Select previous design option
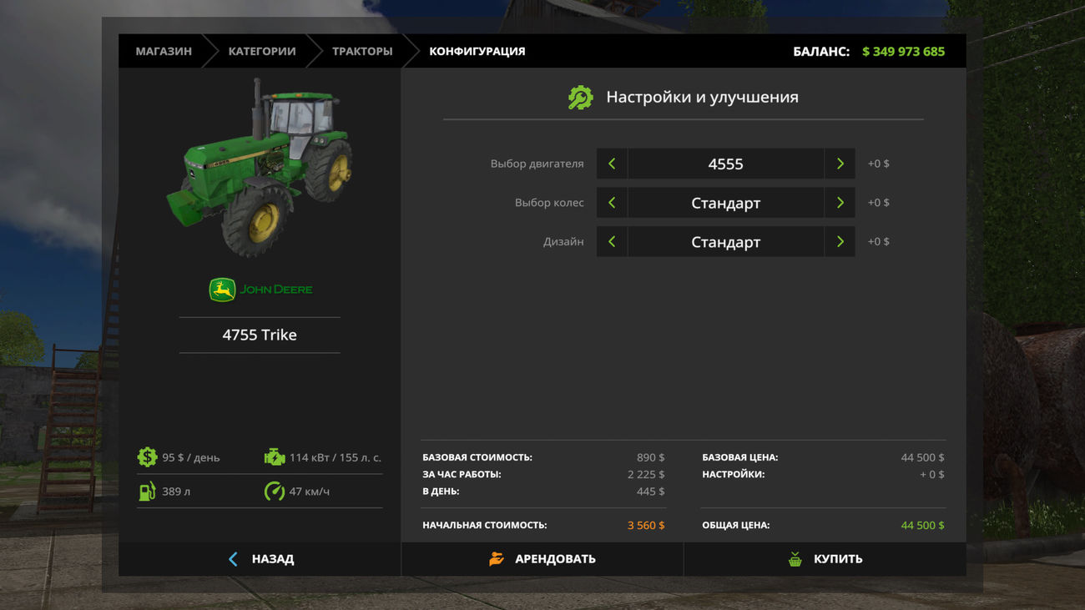The height and width of the screenshot is (610, 1085). click(x=612, y=242)
